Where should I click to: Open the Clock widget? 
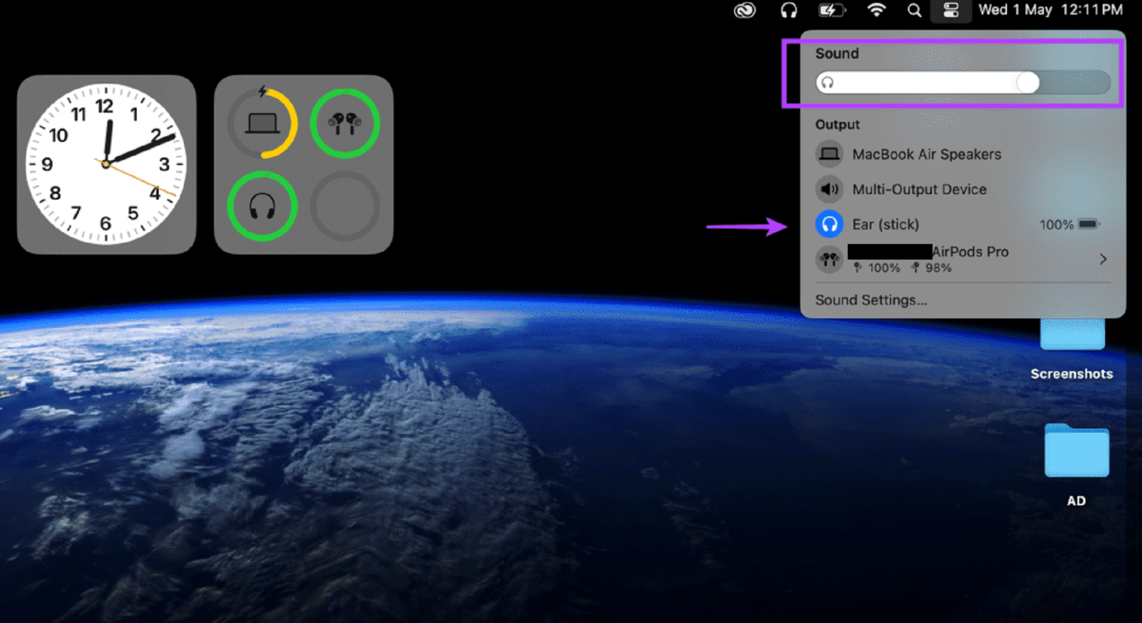pyautogui.click(x=106, y=165)
